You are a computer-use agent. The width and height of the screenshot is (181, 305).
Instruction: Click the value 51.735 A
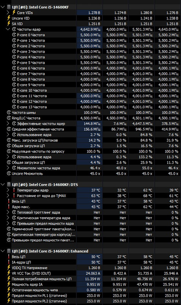coord(145,273)
